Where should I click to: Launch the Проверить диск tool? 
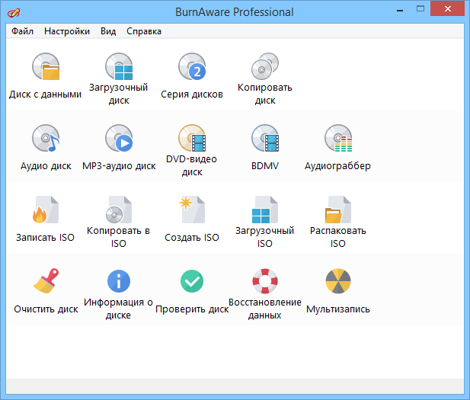tap(192, 283)
